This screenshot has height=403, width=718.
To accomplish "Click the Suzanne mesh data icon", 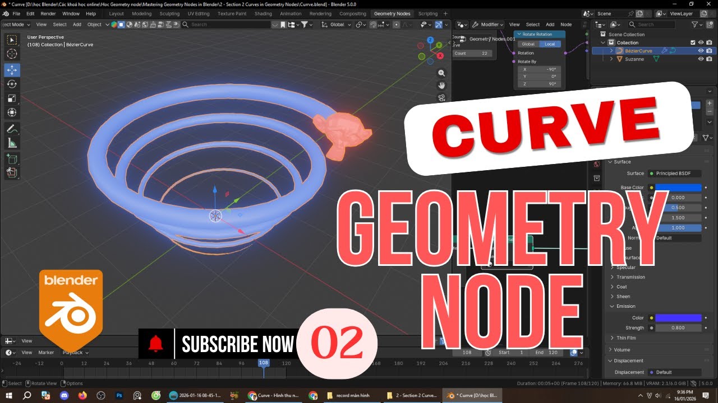I will click(655, 59).
